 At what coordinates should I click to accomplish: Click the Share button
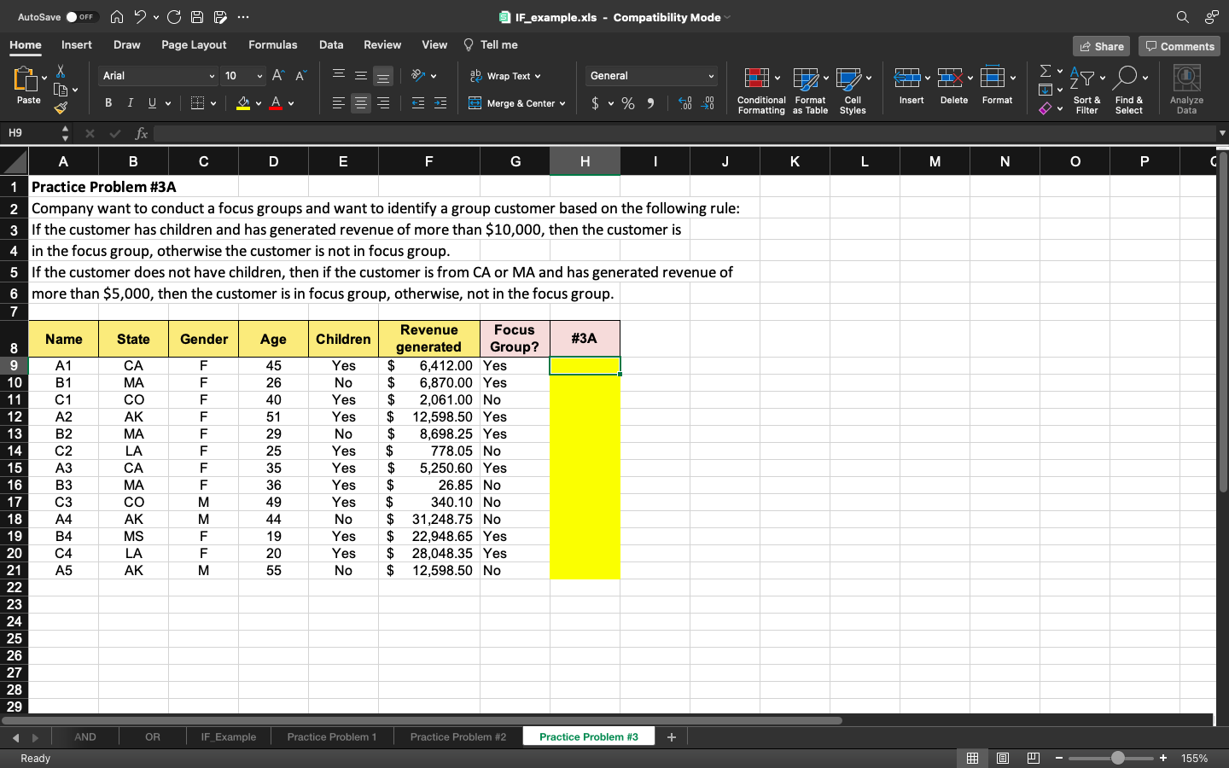(x=1101, y=46)
